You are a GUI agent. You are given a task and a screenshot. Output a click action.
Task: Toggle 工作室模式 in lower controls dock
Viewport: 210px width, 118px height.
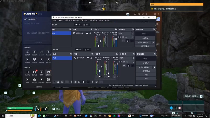click(146, 71)
